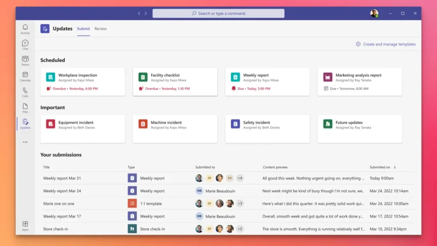Image resolution: width=437 pixels, height=246 pixels.
Task: Select the Submit tab
Action: point(83,29)
